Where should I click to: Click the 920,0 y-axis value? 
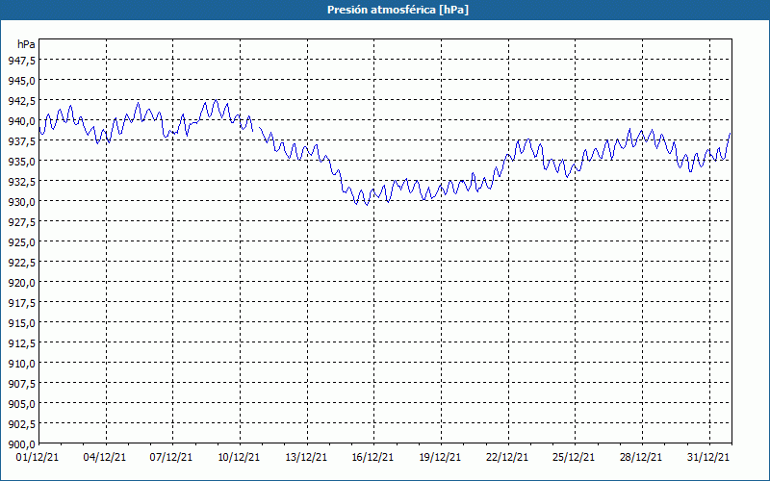click(21, 283)
